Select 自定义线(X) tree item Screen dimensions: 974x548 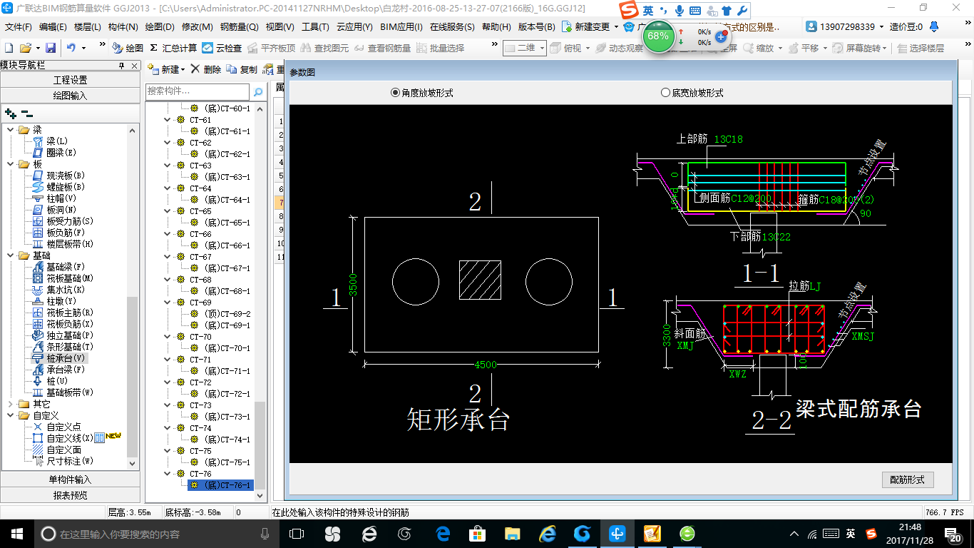click(x=63, y=438)
